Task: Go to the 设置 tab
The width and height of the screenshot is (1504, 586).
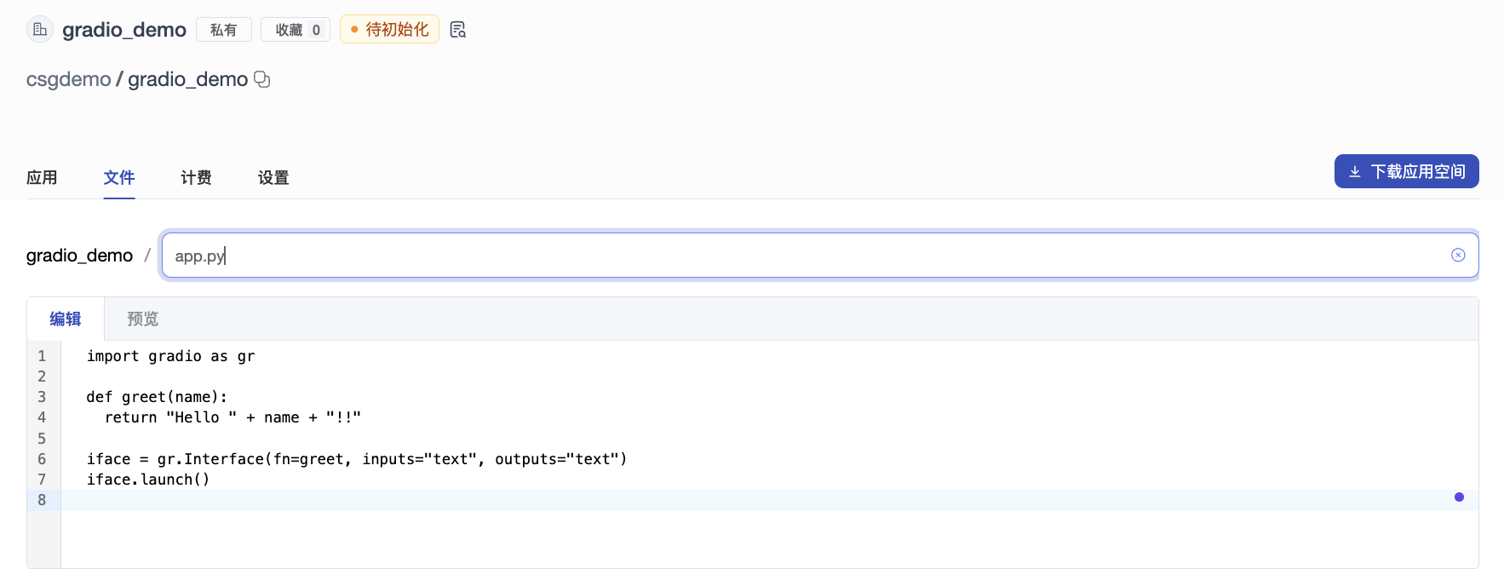Action: click(x=273, y=177)
